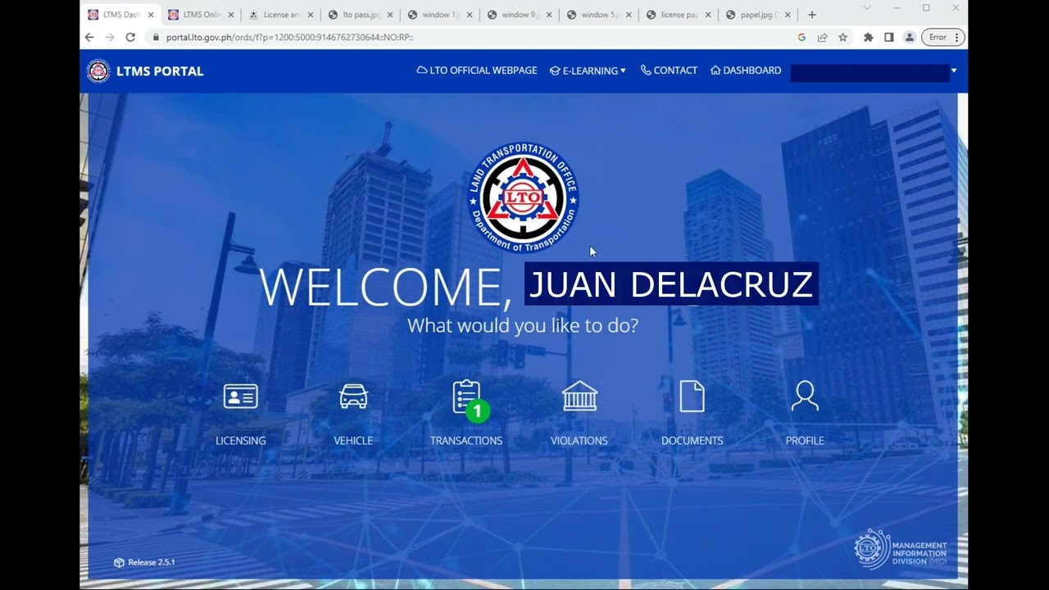
Task: Open the Profile person icon
Action: point(805,396)
